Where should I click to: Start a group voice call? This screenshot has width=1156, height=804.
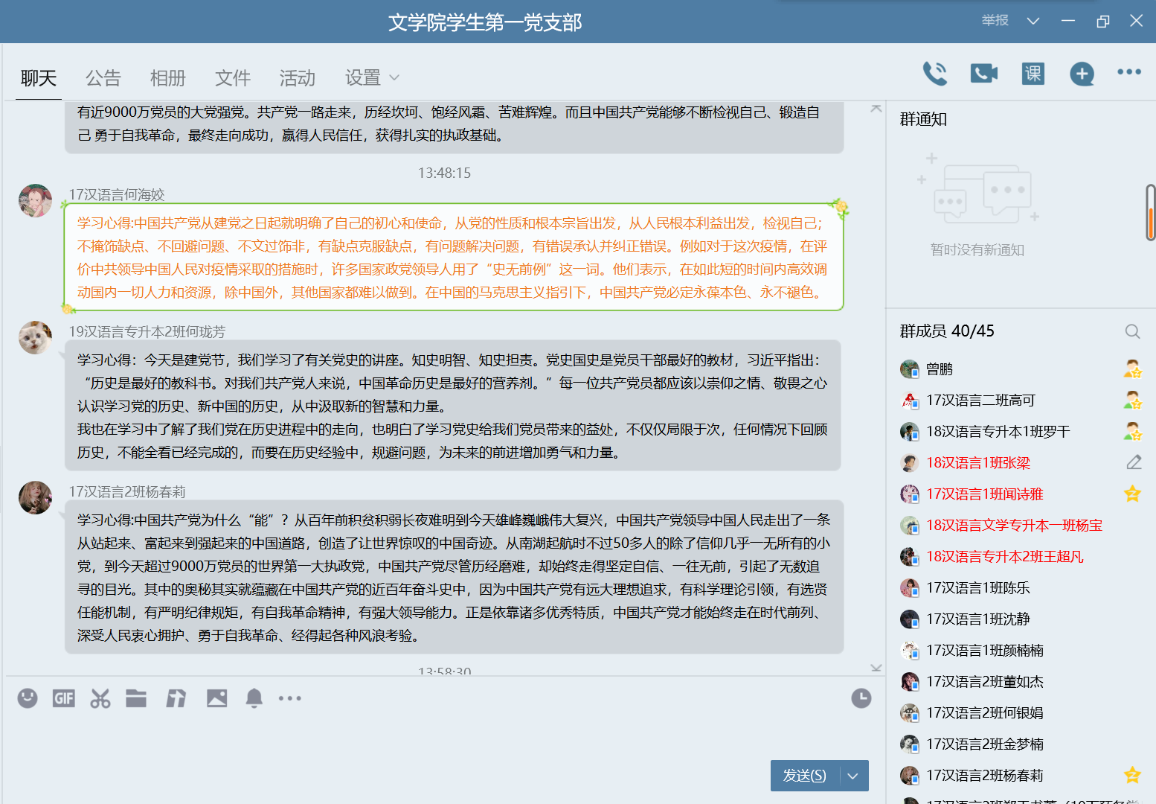coord(935,73)
